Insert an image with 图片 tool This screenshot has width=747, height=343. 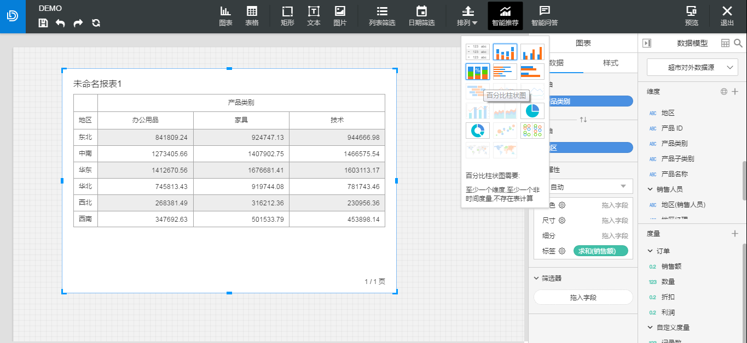point(340,16)
